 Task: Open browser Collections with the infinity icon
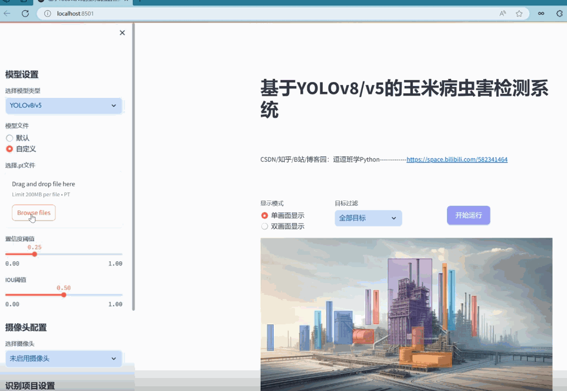tap(541, 13)
